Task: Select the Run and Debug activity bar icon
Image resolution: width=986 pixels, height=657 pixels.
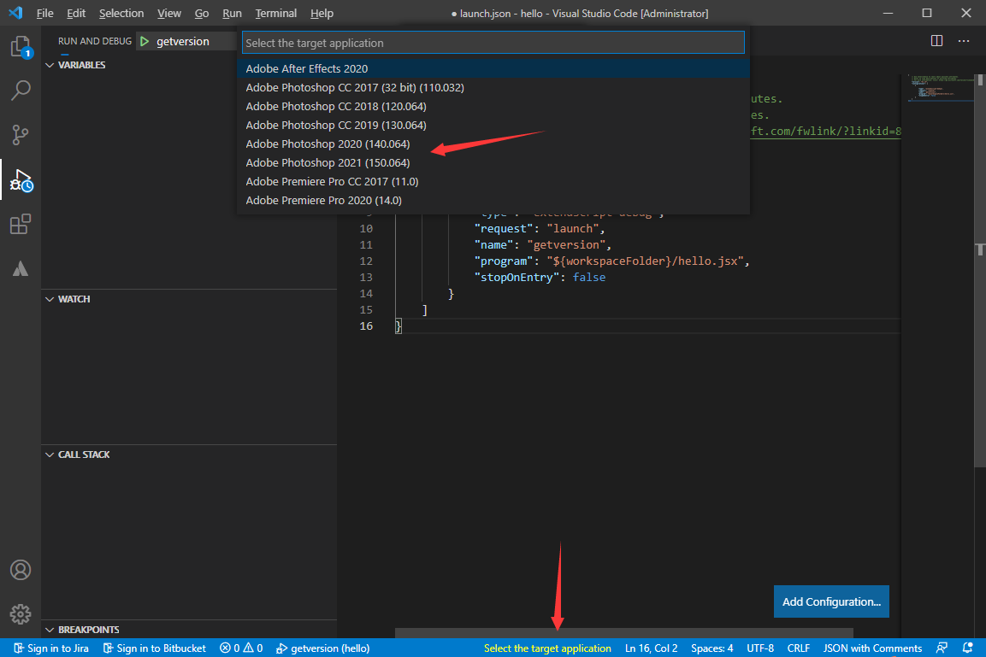Action: pos(21,180)
